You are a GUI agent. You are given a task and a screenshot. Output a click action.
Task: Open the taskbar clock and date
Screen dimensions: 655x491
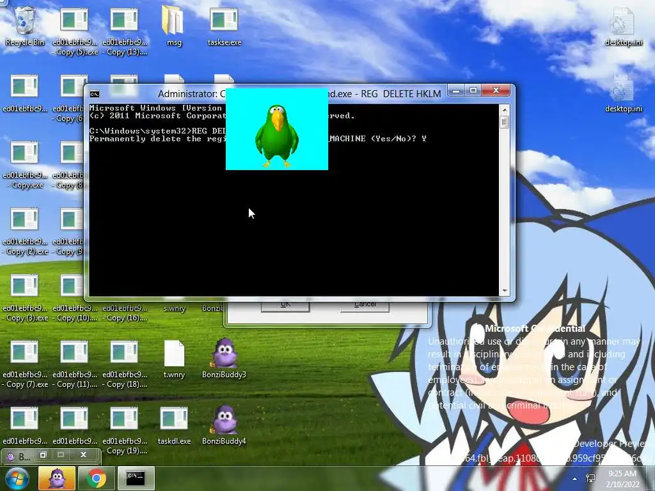click(x=622, y=478)
